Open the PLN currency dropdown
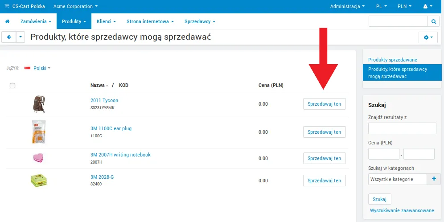 [404, 6]
